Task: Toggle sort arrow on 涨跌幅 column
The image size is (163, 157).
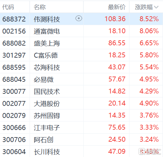Action: [x=156, y=7]
